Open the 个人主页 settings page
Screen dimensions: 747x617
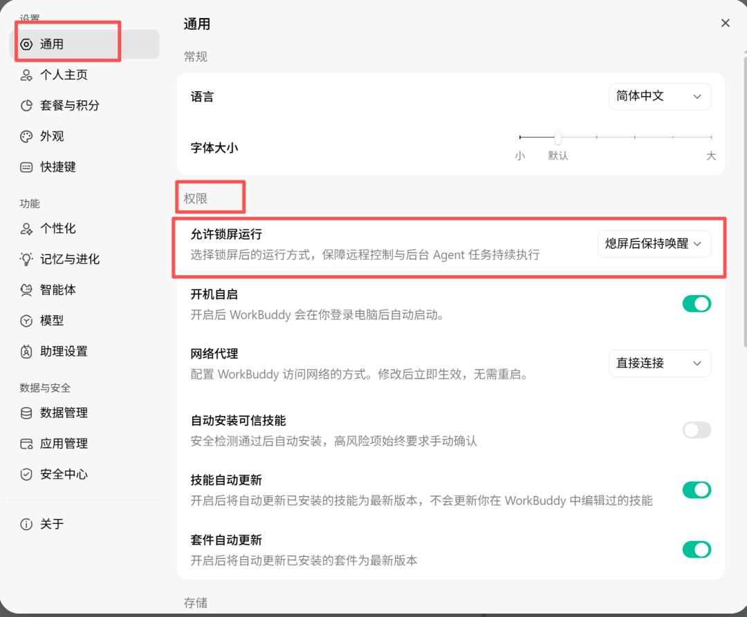(x=84, y=75)
